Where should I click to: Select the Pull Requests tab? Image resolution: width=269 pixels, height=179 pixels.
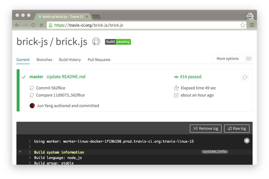(99, 60)
